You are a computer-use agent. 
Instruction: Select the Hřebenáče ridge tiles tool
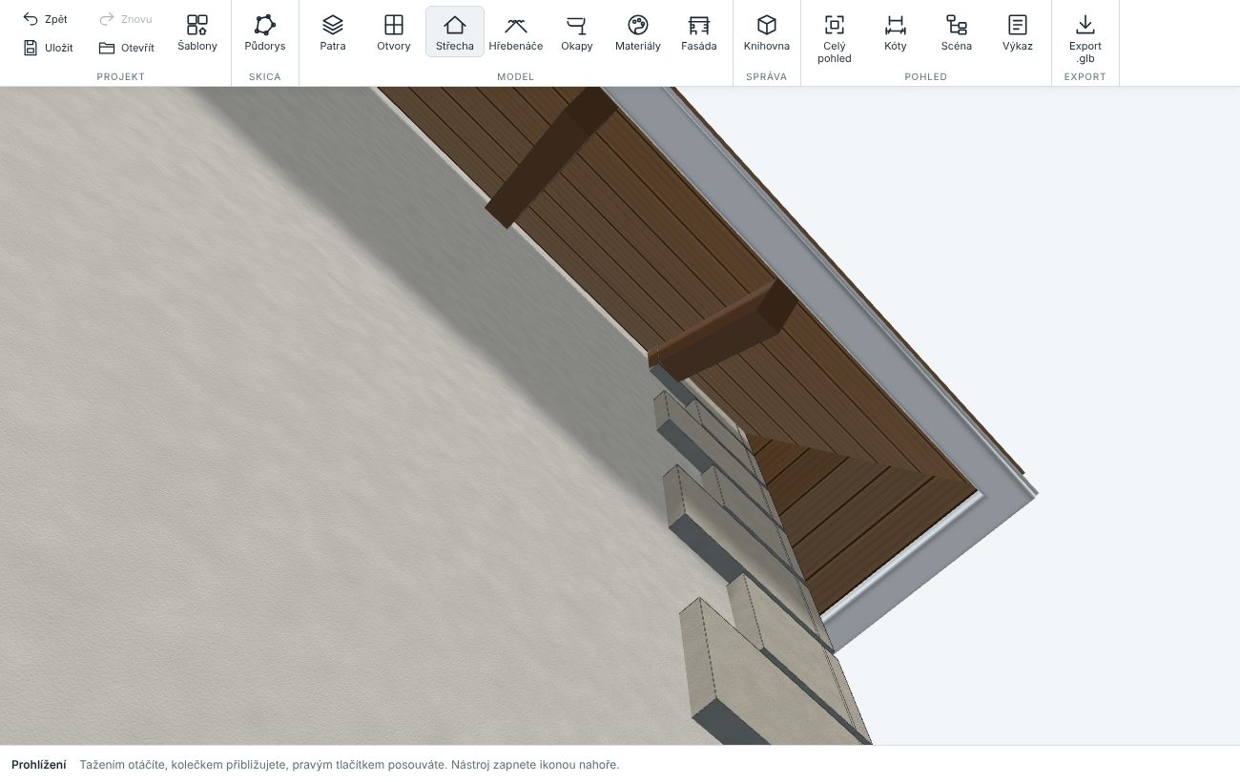(516, 31)
